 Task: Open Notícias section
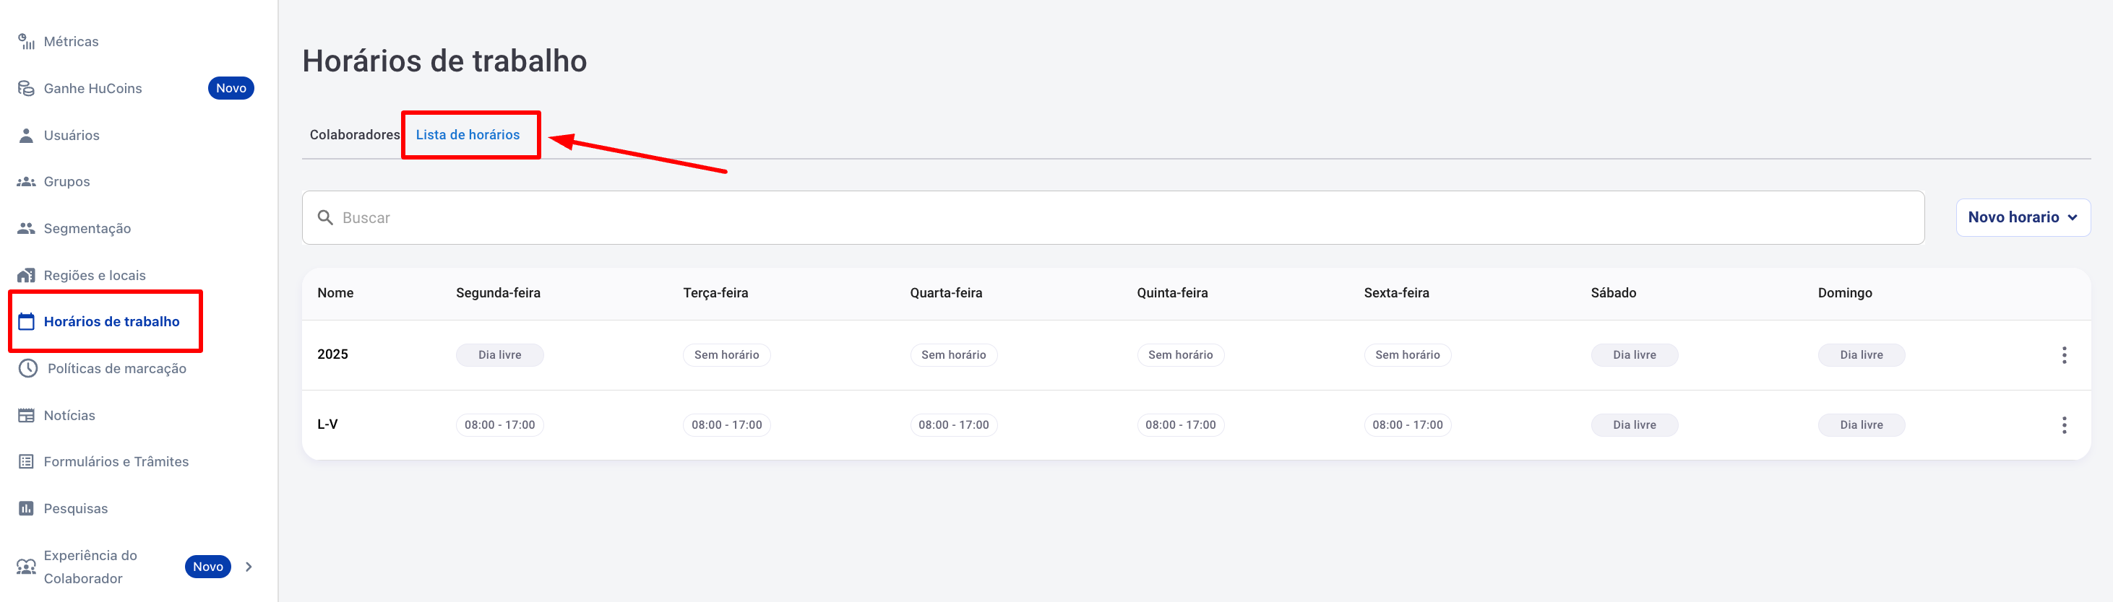[x=69, y=415]
